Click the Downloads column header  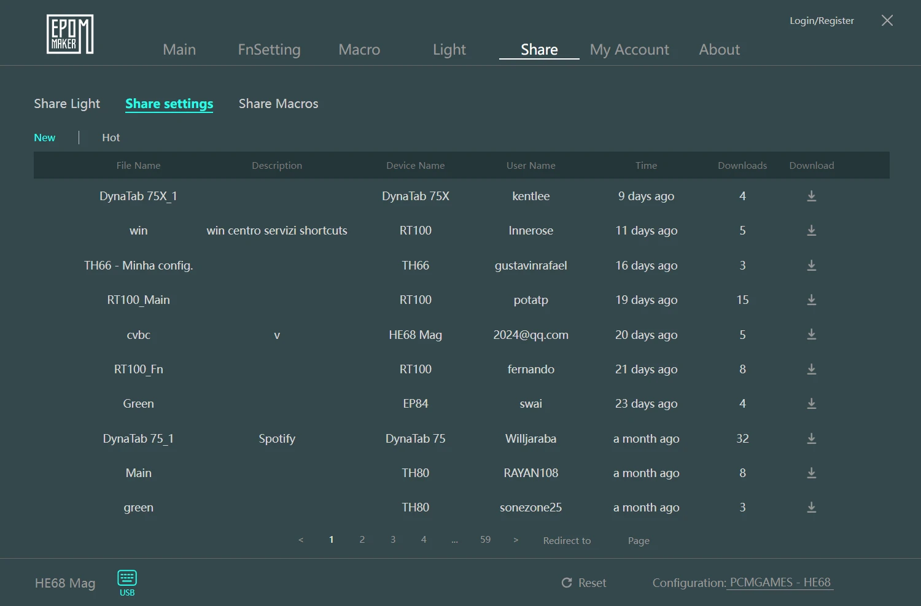click(742, 166)
